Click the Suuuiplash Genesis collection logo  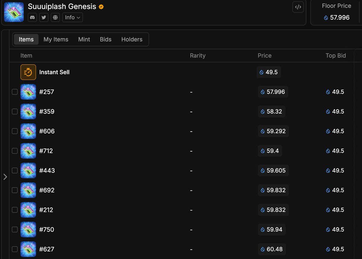[14, 12]
